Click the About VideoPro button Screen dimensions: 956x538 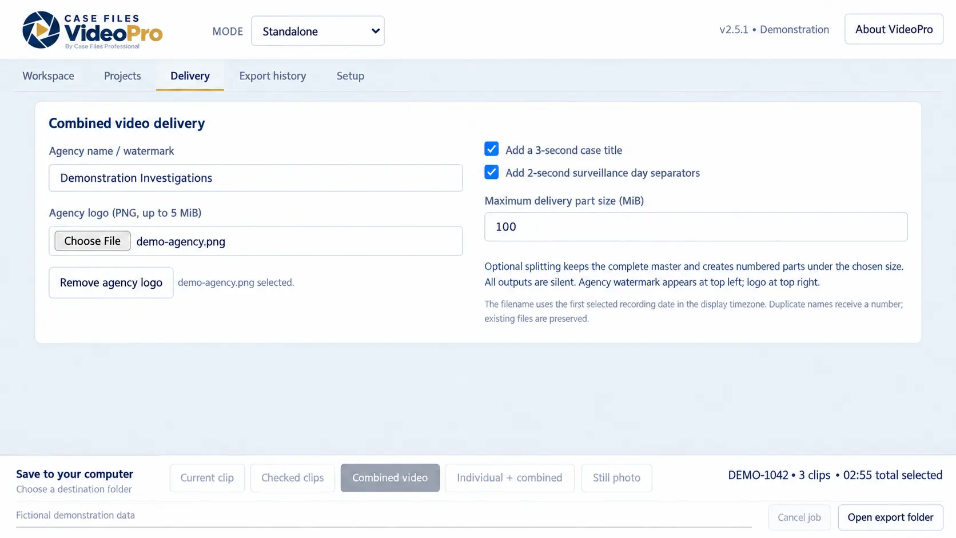(x=894, y=29)
